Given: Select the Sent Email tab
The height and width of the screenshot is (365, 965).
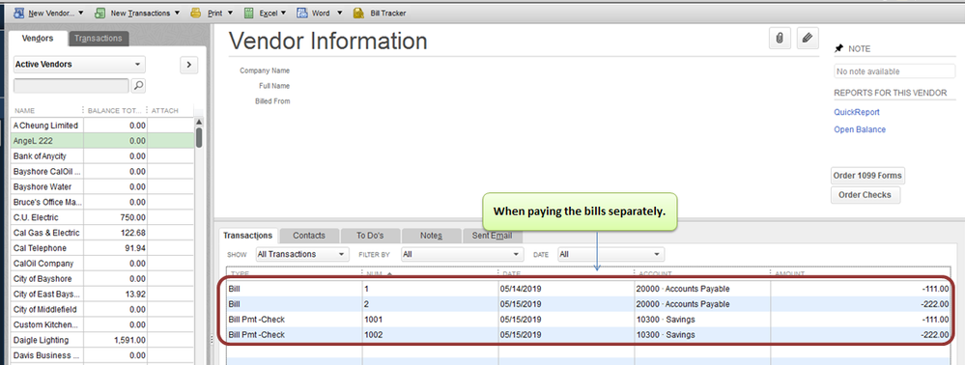Looking at the screenshot, I should [492, 236].
